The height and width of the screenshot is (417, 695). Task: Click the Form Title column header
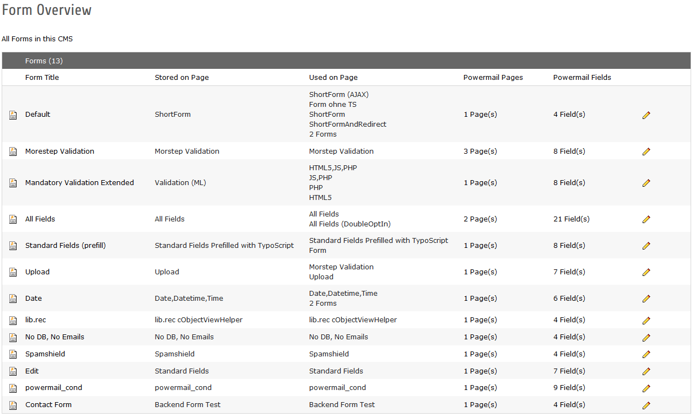42,78
